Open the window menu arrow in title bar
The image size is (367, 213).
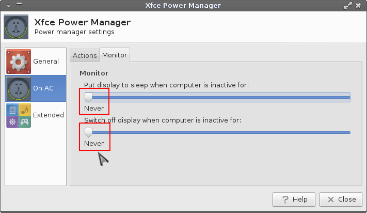click(x=9, y=5)
